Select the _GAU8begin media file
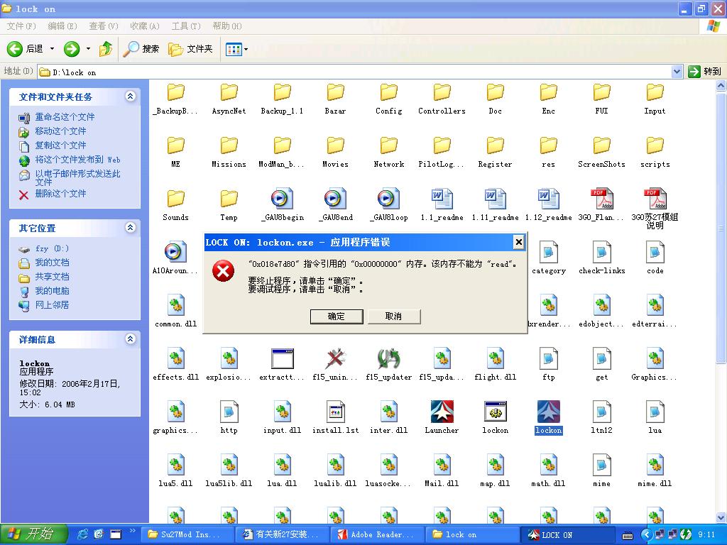Image resolution: width=727 pixels, height=545 pixels. coord(282,199)
